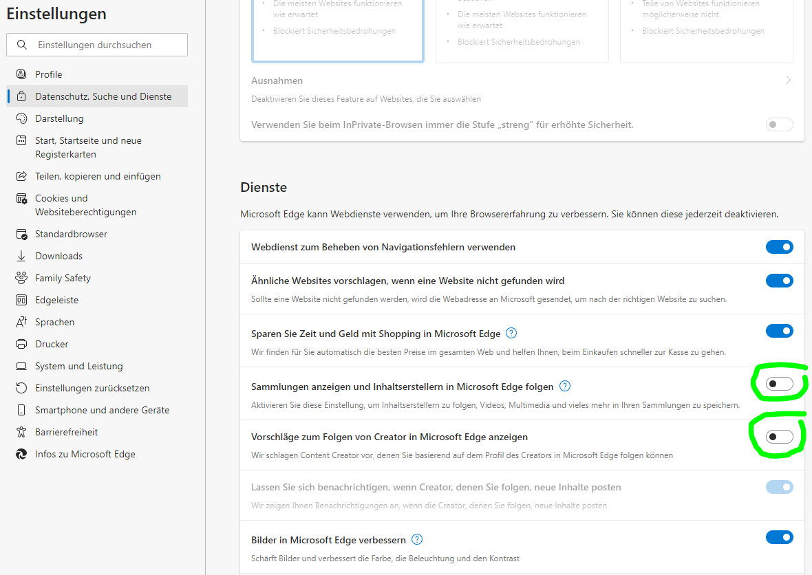Click the Ausnahmen row label
812x575 pixels.
point(277,80)
